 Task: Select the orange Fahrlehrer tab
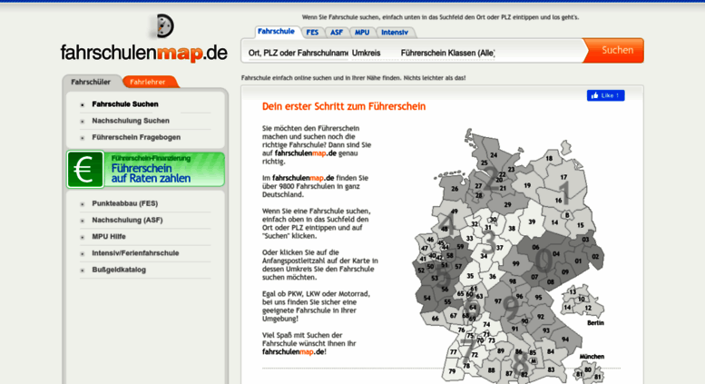[x=148, y=82]
